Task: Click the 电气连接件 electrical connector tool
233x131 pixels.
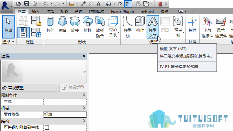Action: click(207, 27)
